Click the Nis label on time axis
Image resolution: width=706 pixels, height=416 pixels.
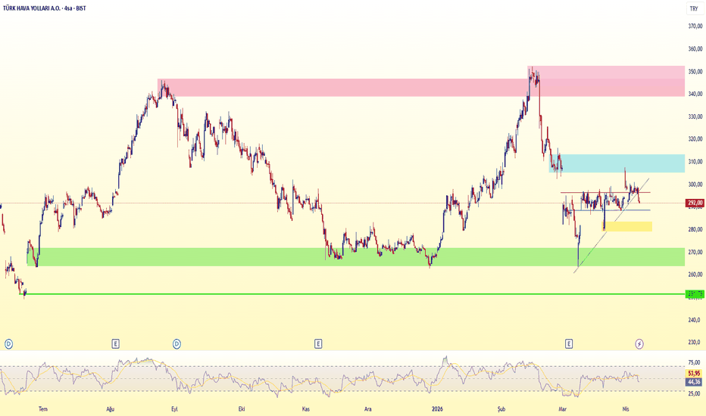[626, 408]
